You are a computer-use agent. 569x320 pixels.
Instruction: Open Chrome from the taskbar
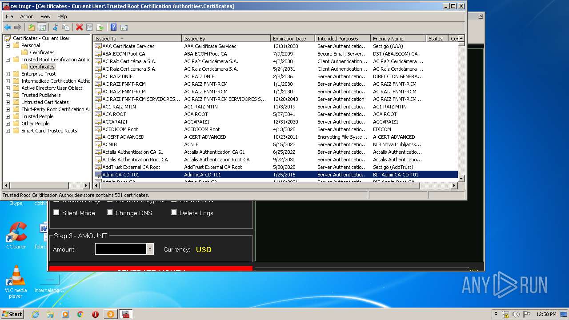coord(80,314)
